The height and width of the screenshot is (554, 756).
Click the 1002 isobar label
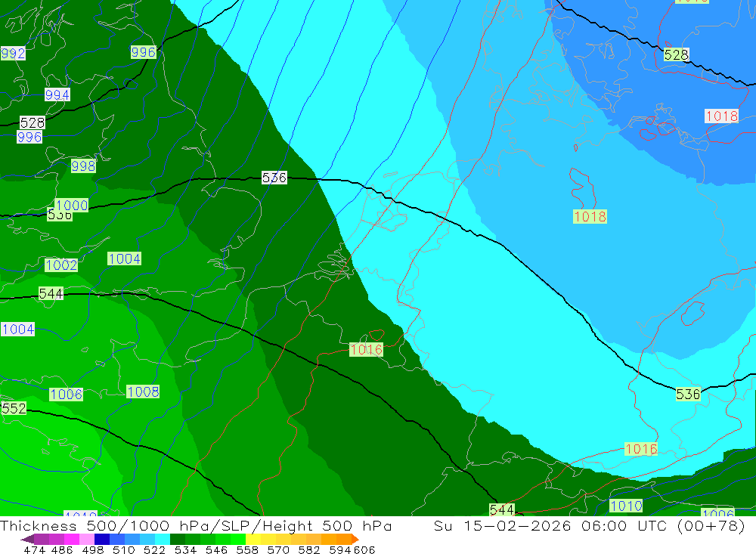61,265
